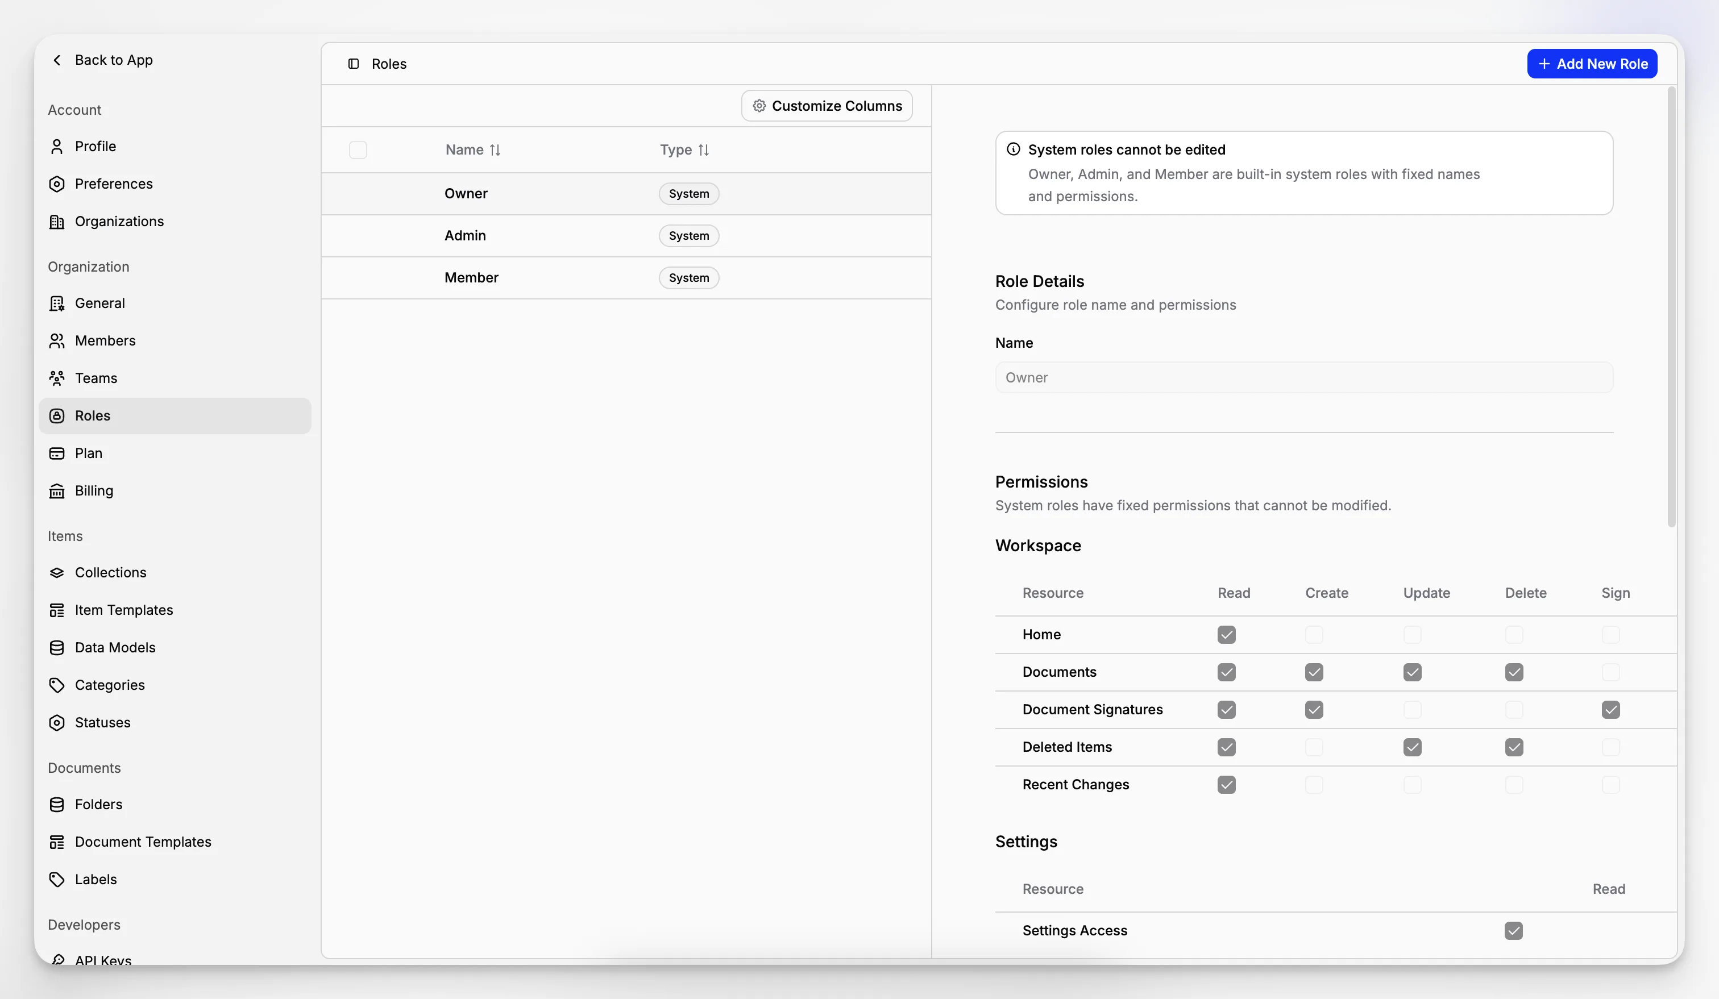The height and width of the screenshot is (999, 1719).
Task: Click the Teams group icon
Action: click(x=57, y=378)
